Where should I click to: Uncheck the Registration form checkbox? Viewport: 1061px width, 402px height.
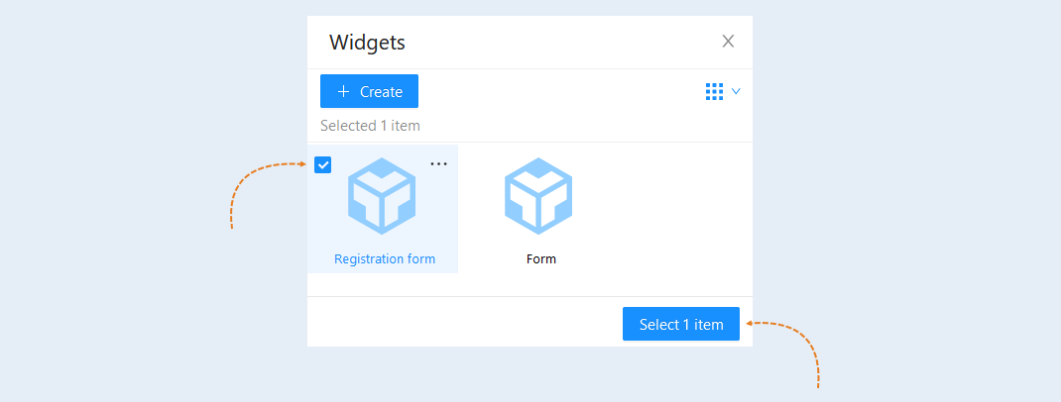[323, 164]
